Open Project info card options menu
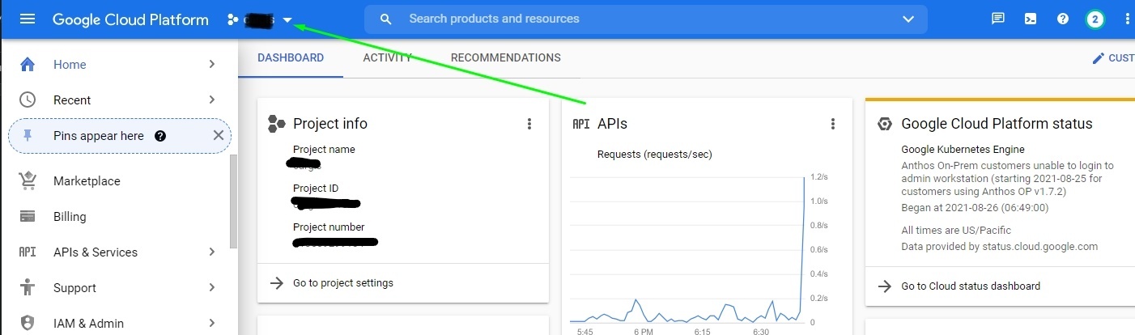1135x335 pixels. [529, 124]
